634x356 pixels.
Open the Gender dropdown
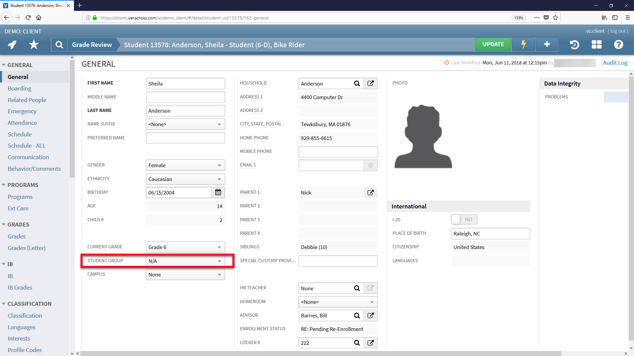[185, 165]
